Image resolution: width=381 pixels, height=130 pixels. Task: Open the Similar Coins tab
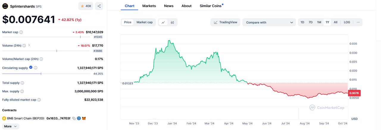pyautogui.click(x=210, y=6)
